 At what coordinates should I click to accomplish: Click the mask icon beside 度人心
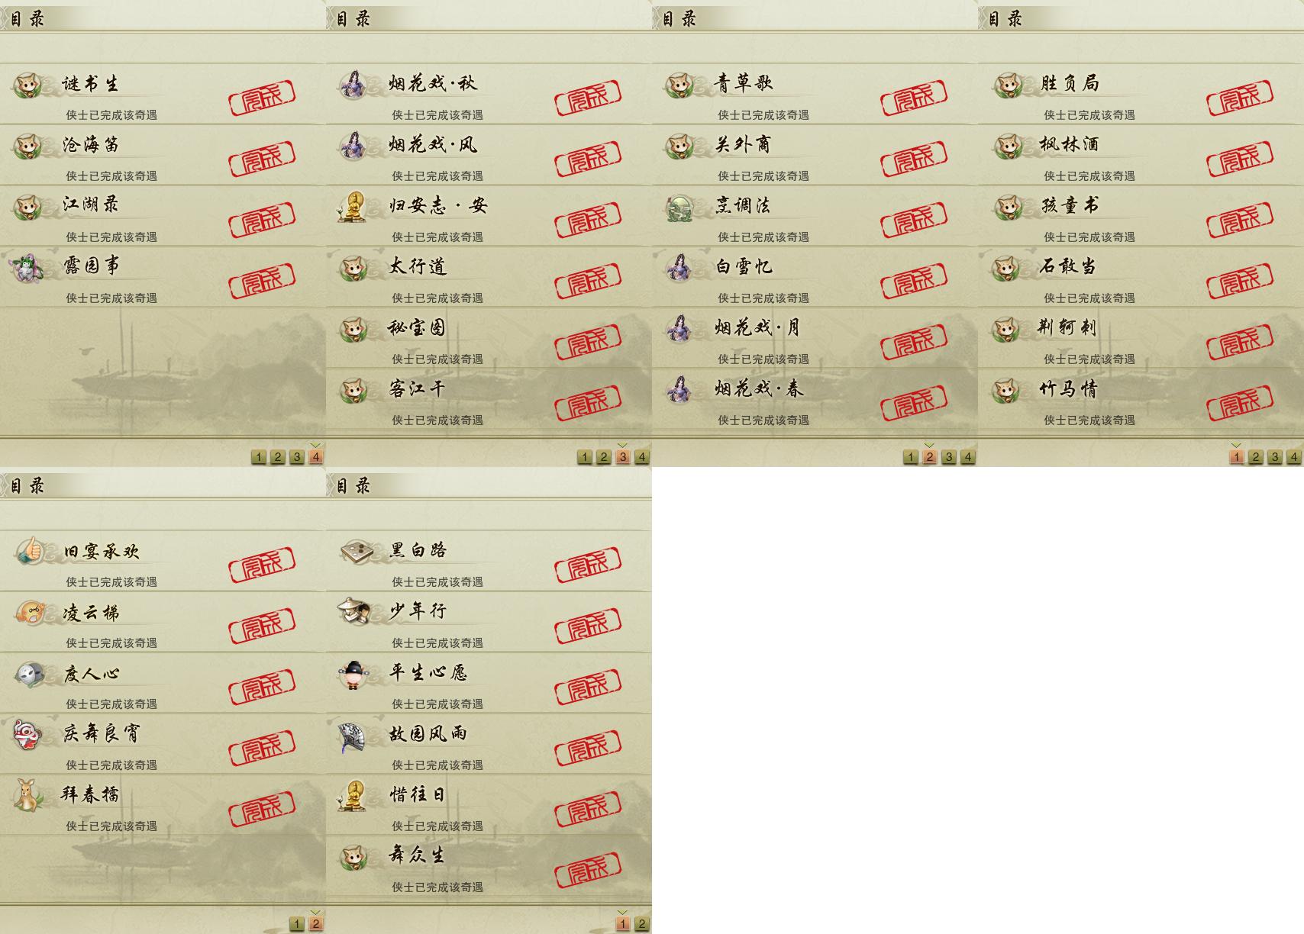tap(29, 673)
